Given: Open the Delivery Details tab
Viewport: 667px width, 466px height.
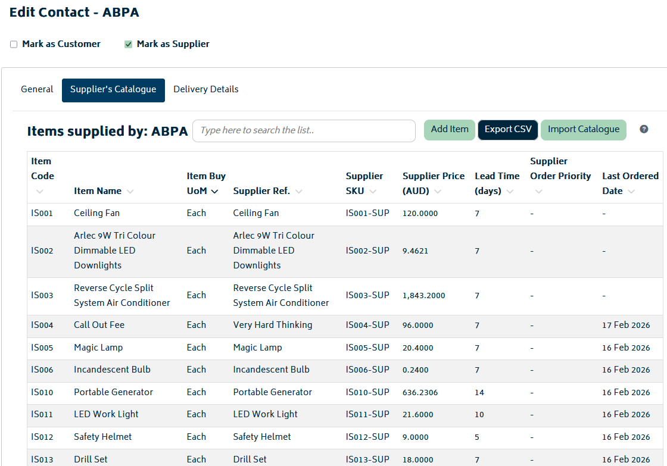Looking at the screenshot, I should click(x=205, y=89).
